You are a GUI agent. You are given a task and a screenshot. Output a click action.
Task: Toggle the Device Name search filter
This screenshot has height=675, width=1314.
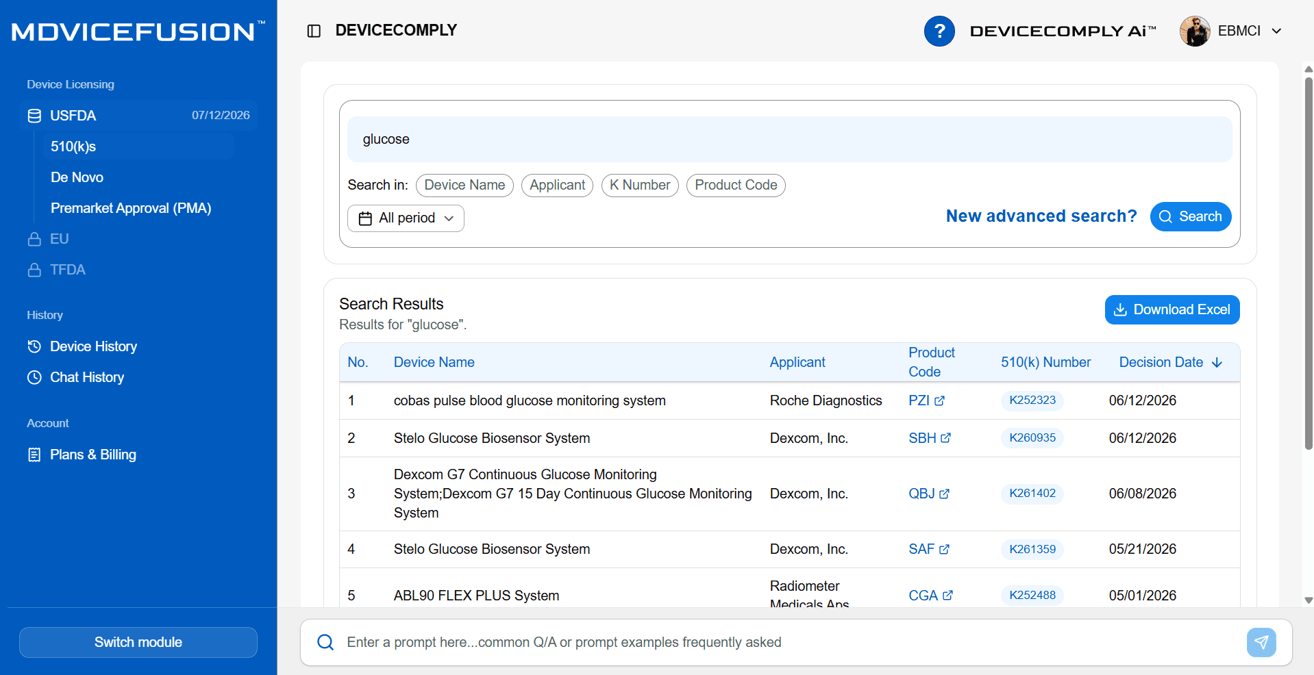(x=464, y=186)
